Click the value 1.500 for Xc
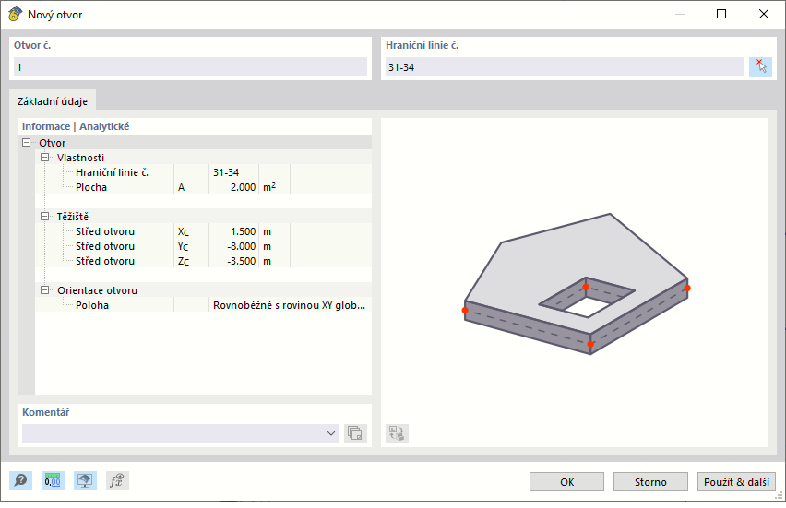This screenshot has width=786, height=508. (x=244, y=231)
